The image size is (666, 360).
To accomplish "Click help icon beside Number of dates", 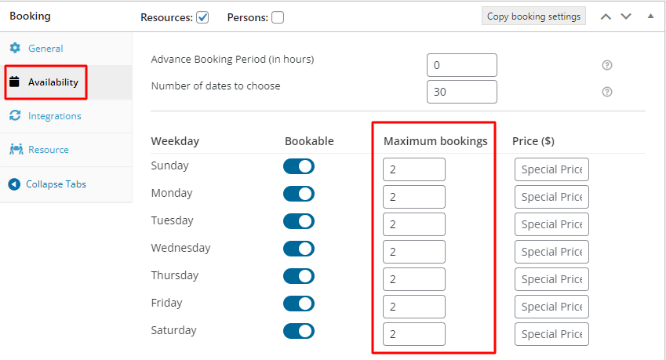I will tap(607, 92).
